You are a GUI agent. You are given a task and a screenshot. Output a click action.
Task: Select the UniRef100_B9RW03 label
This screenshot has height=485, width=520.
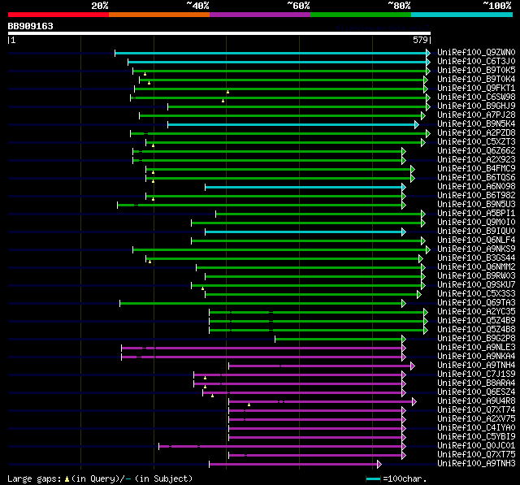[x=476, y=276]
